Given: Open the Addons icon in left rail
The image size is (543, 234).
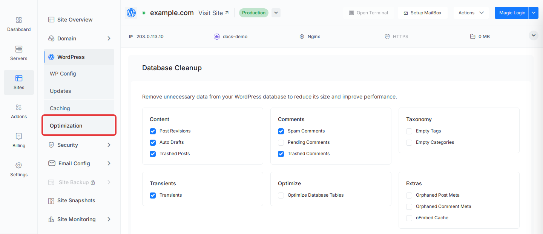Looking at the screenshot, I should [19, 107].
